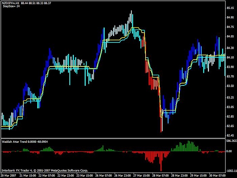
Task: Click the 20 Mar 2007 time label
Action: (8, 176)
